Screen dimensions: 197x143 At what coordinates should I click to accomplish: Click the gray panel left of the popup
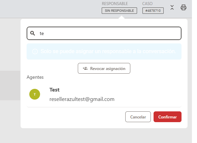click(10, 85)
